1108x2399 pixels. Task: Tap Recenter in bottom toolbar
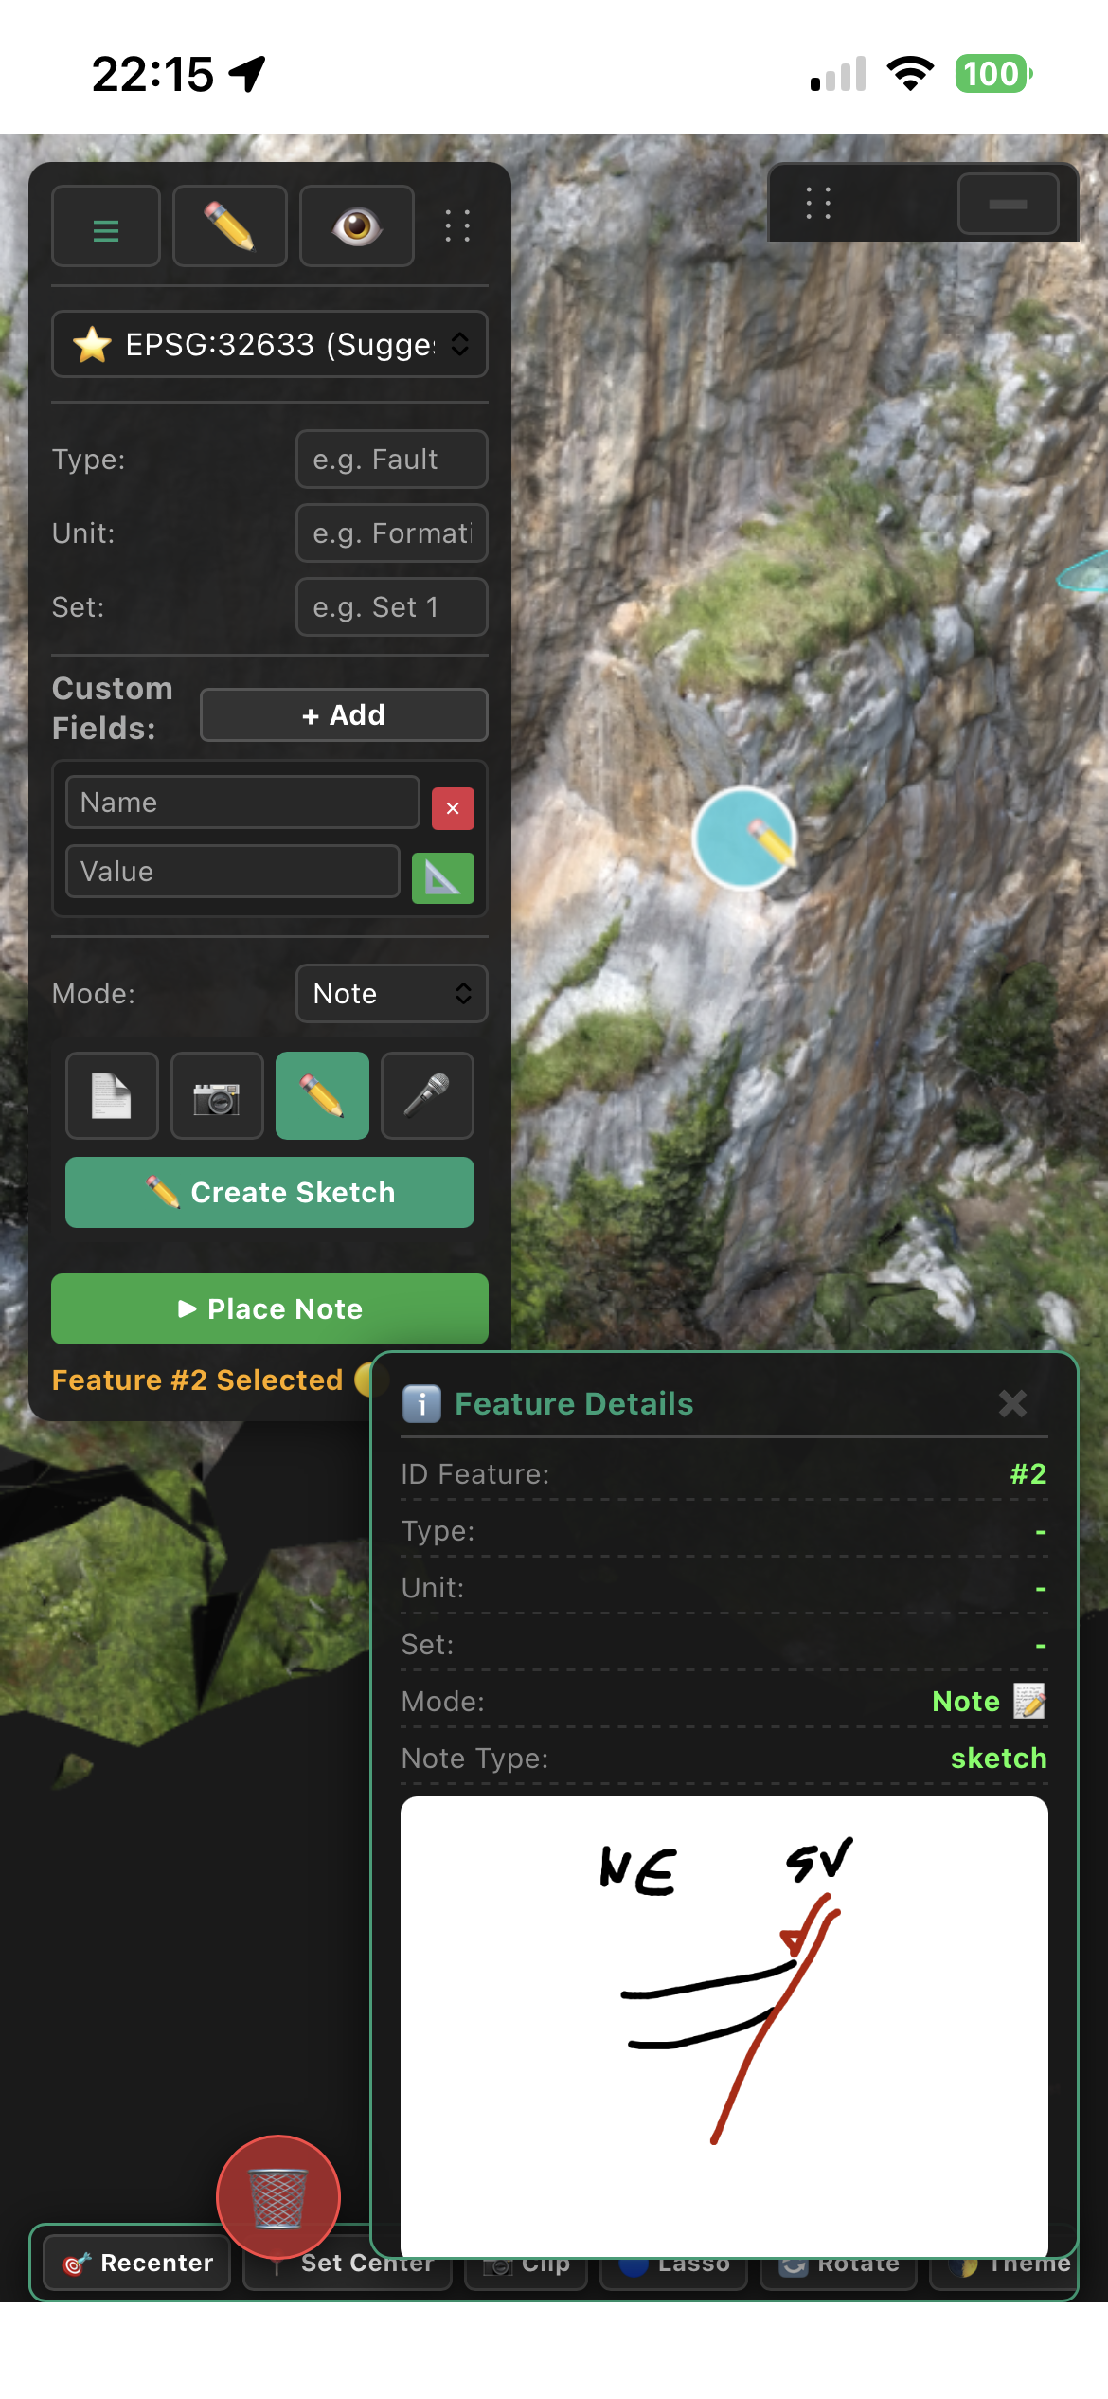tap(138, 2263)
